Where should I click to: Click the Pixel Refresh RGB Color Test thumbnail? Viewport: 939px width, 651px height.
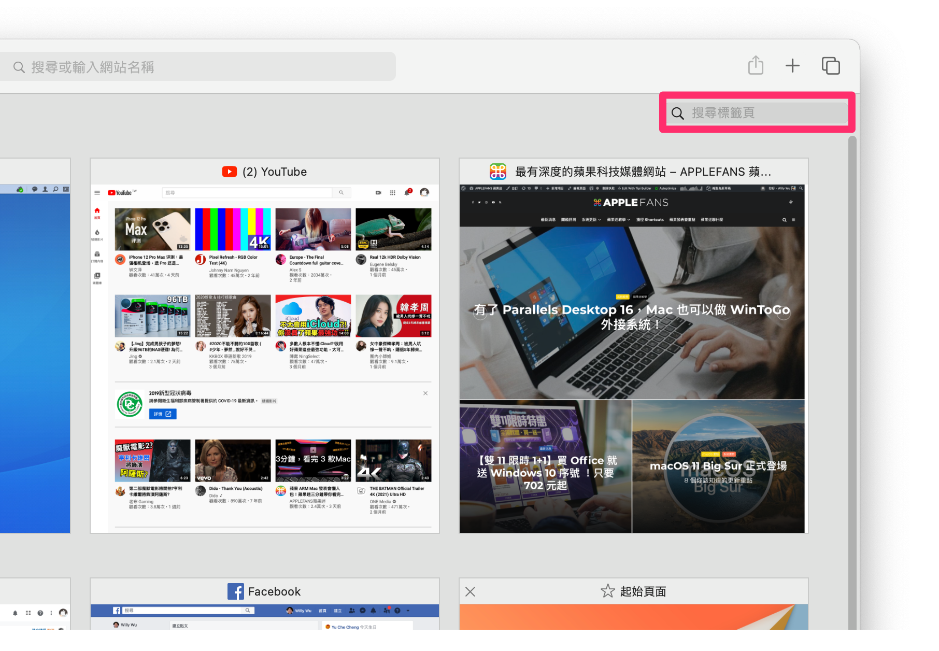click(x=233, y=229)
